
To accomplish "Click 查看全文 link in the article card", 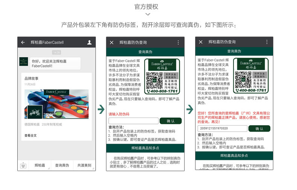I will [30, 135].
